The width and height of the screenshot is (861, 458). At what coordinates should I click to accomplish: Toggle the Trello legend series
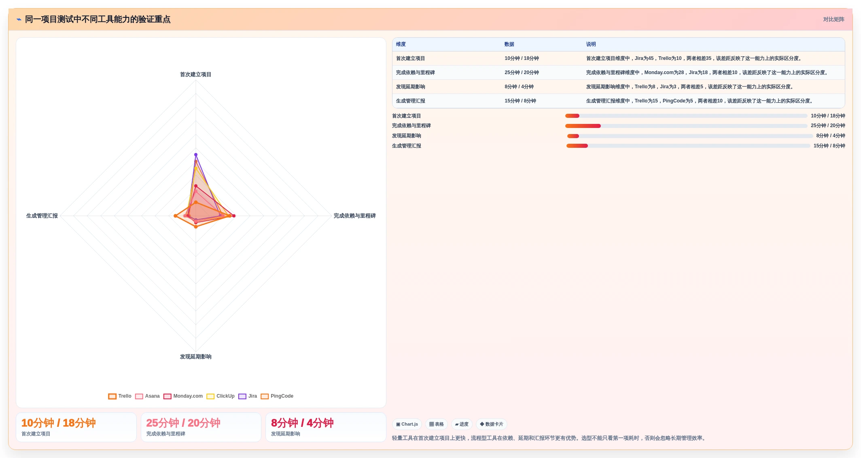[x=120, y=396]
